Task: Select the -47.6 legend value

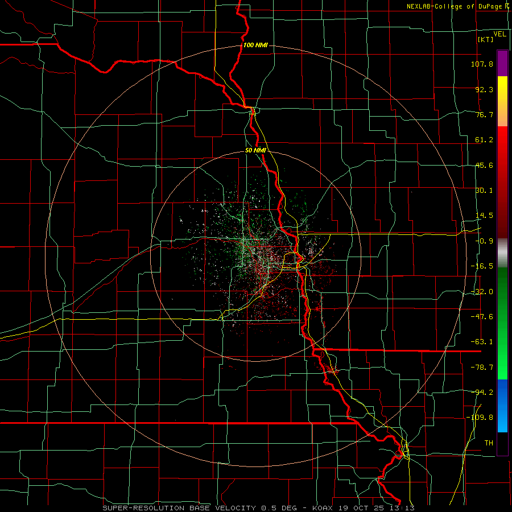Action: pos(482,317)
